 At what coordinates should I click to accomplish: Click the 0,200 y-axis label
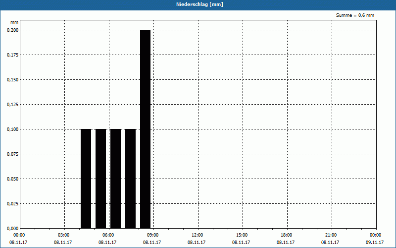[x=13, y=30]
